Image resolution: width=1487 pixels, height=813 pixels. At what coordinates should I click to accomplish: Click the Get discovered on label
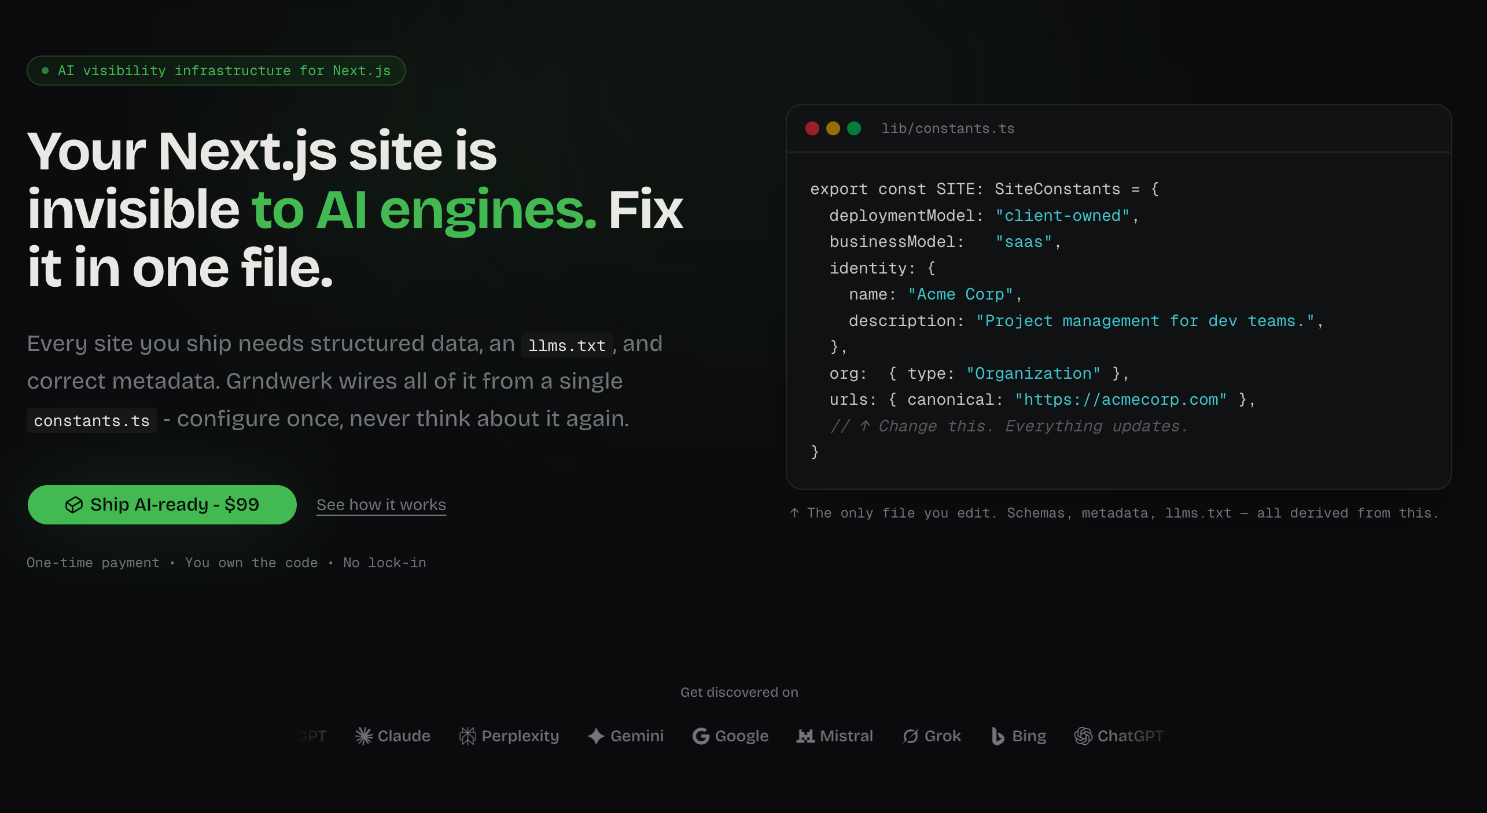pyautogui.click(x=739, y=692)
